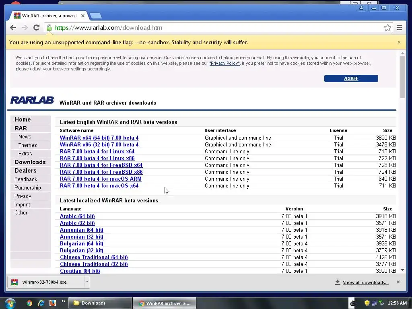Download WinRAR x86 (32 bit) 7.00 beta 4
The image size is (412, 309).
[99, 144]
